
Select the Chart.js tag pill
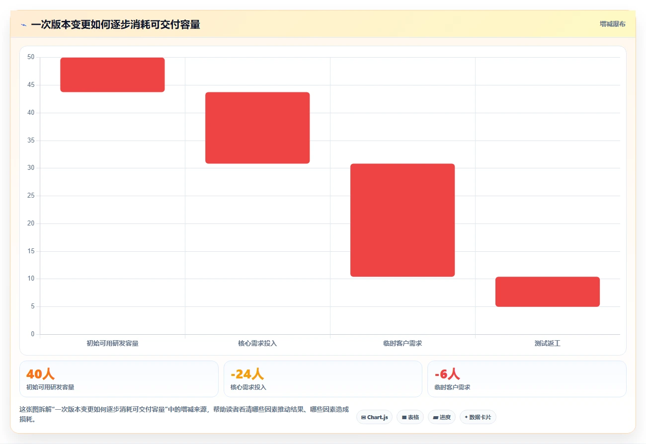(374, 417)
